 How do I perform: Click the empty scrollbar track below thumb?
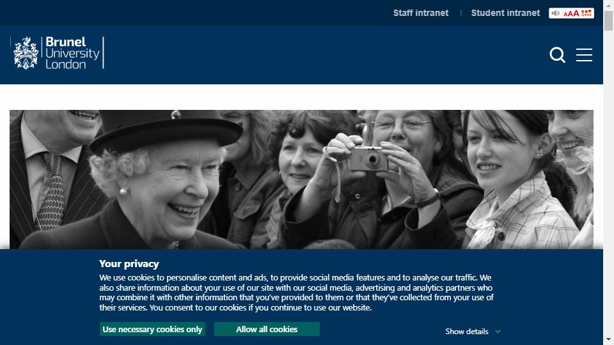(608, 180)
